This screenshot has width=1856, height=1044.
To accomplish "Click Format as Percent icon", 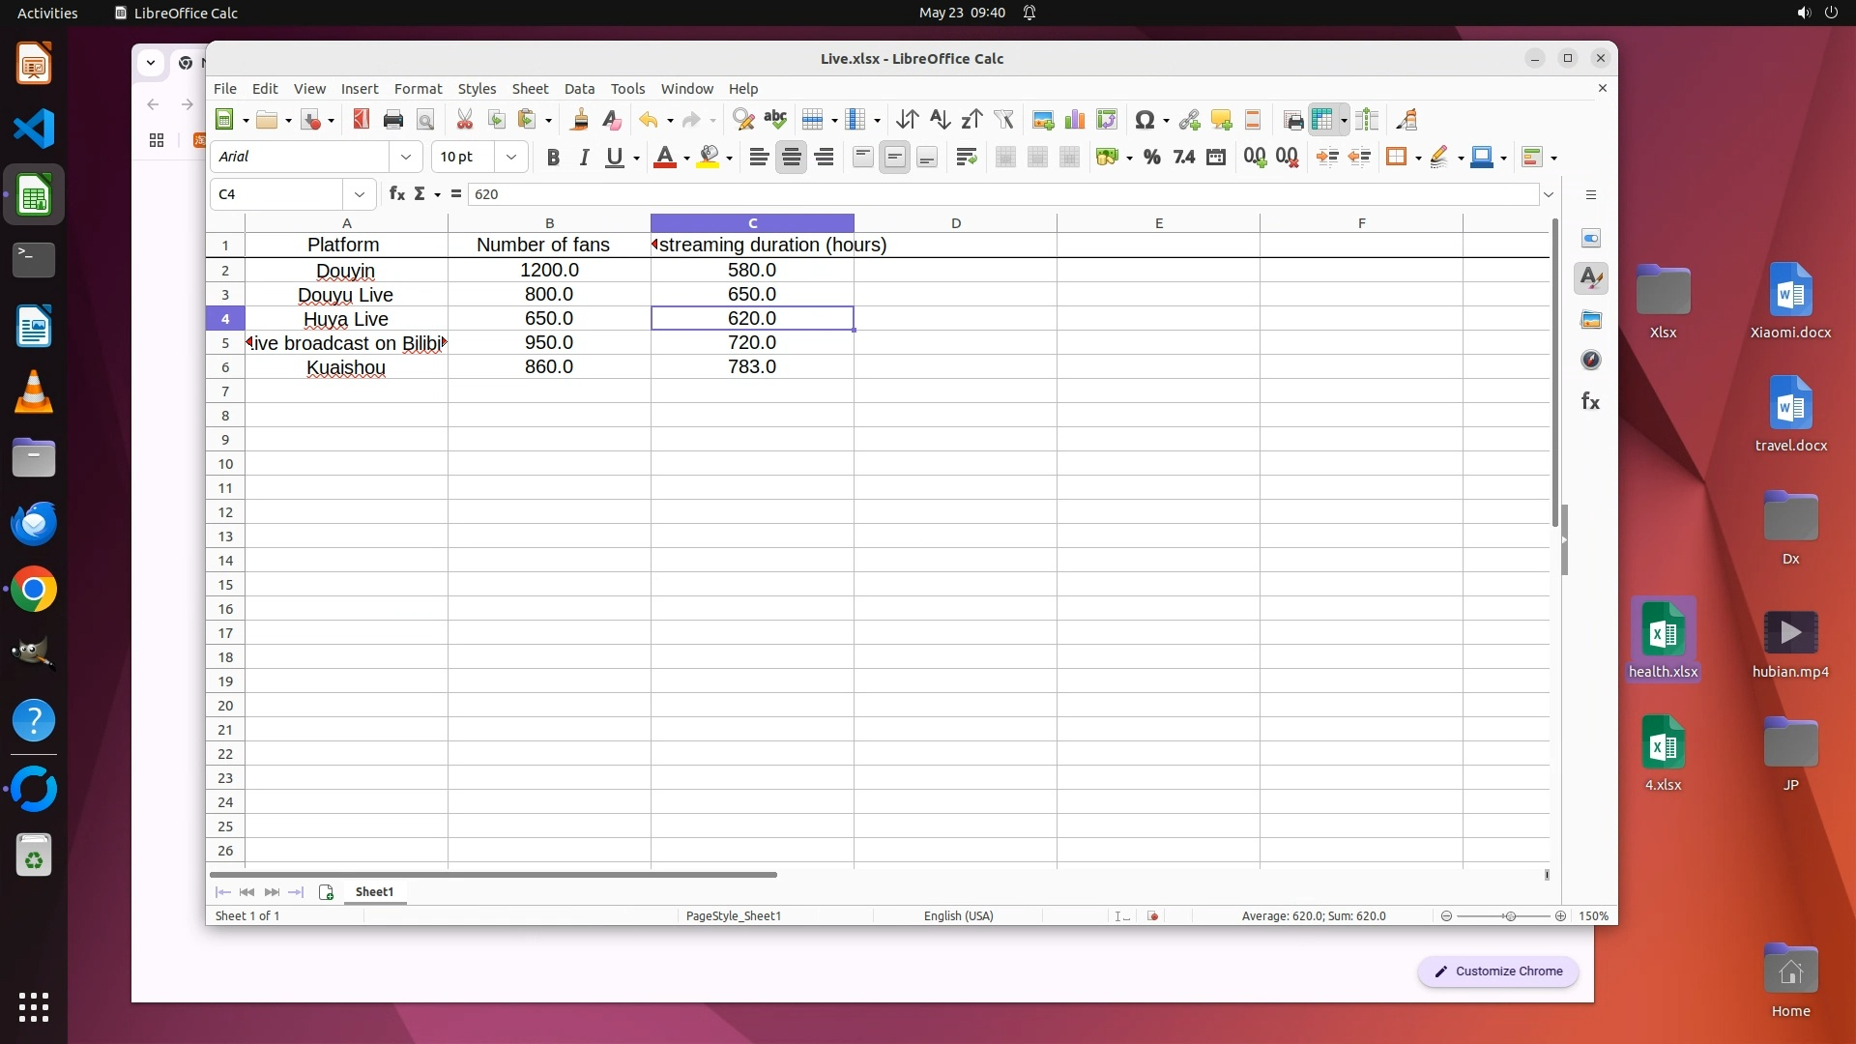I will point(1151,158).
